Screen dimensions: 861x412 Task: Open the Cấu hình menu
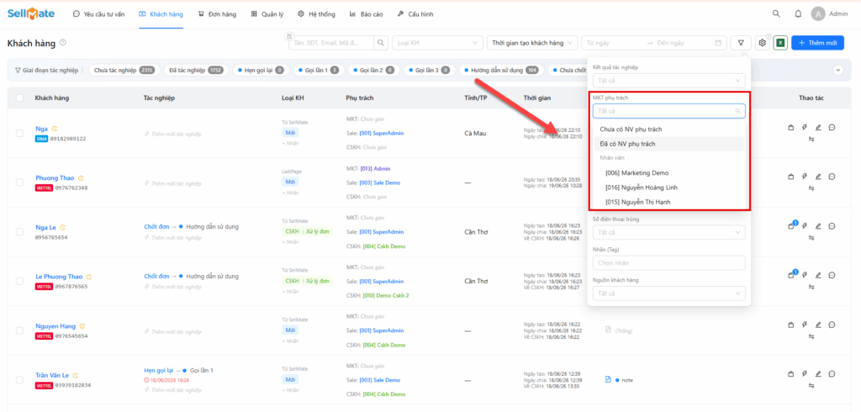pyautogui.click(x=415, y=14)
